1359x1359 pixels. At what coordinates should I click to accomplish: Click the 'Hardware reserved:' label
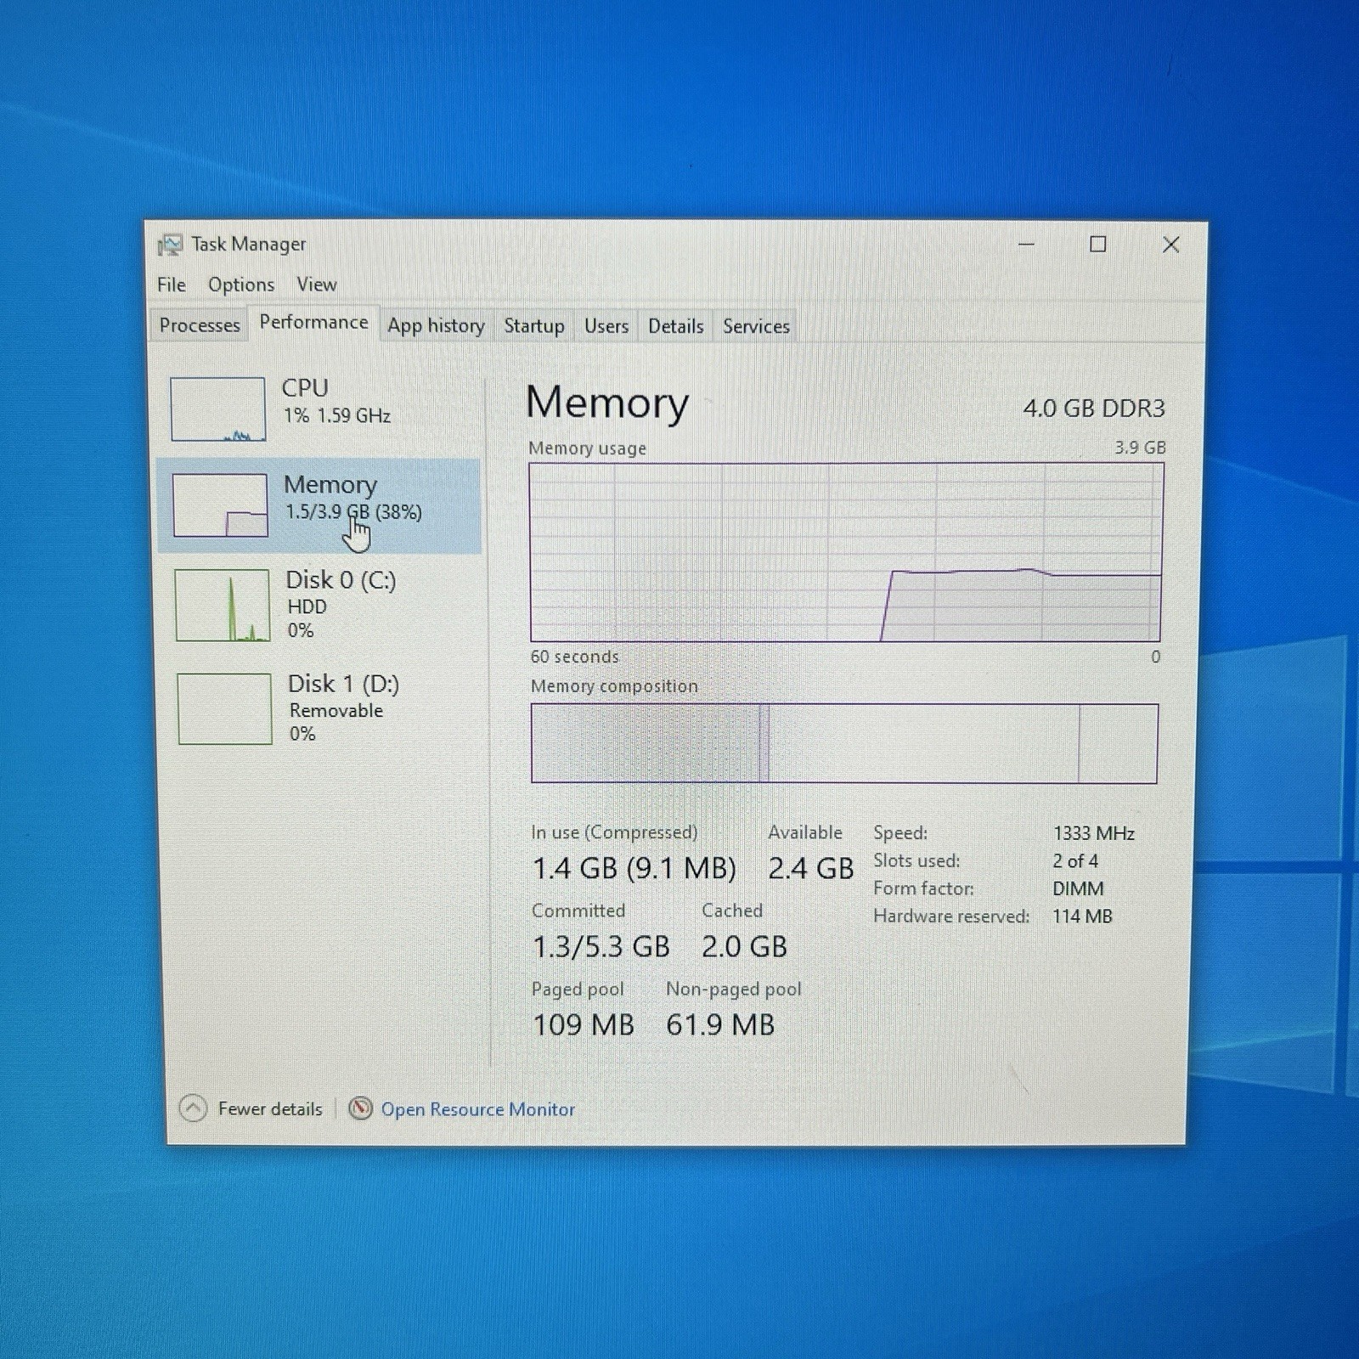click(x=951, y=916)
